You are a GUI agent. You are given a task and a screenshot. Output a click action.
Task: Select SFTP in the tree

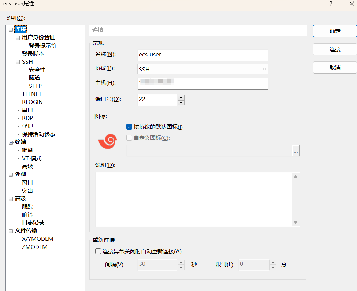[x=35, y=86]
